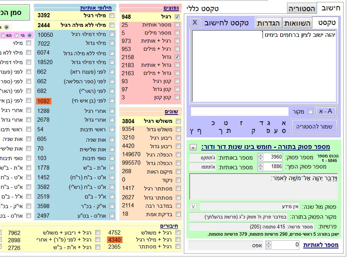Image resolution: width=347 pixels, height=258 pixels.
Task: Click the A - א language switch button
Action: tap(326, 111)
